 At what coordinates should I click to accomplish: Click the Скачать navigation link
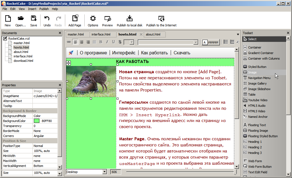pyautogui.click(x=182, y=53)
